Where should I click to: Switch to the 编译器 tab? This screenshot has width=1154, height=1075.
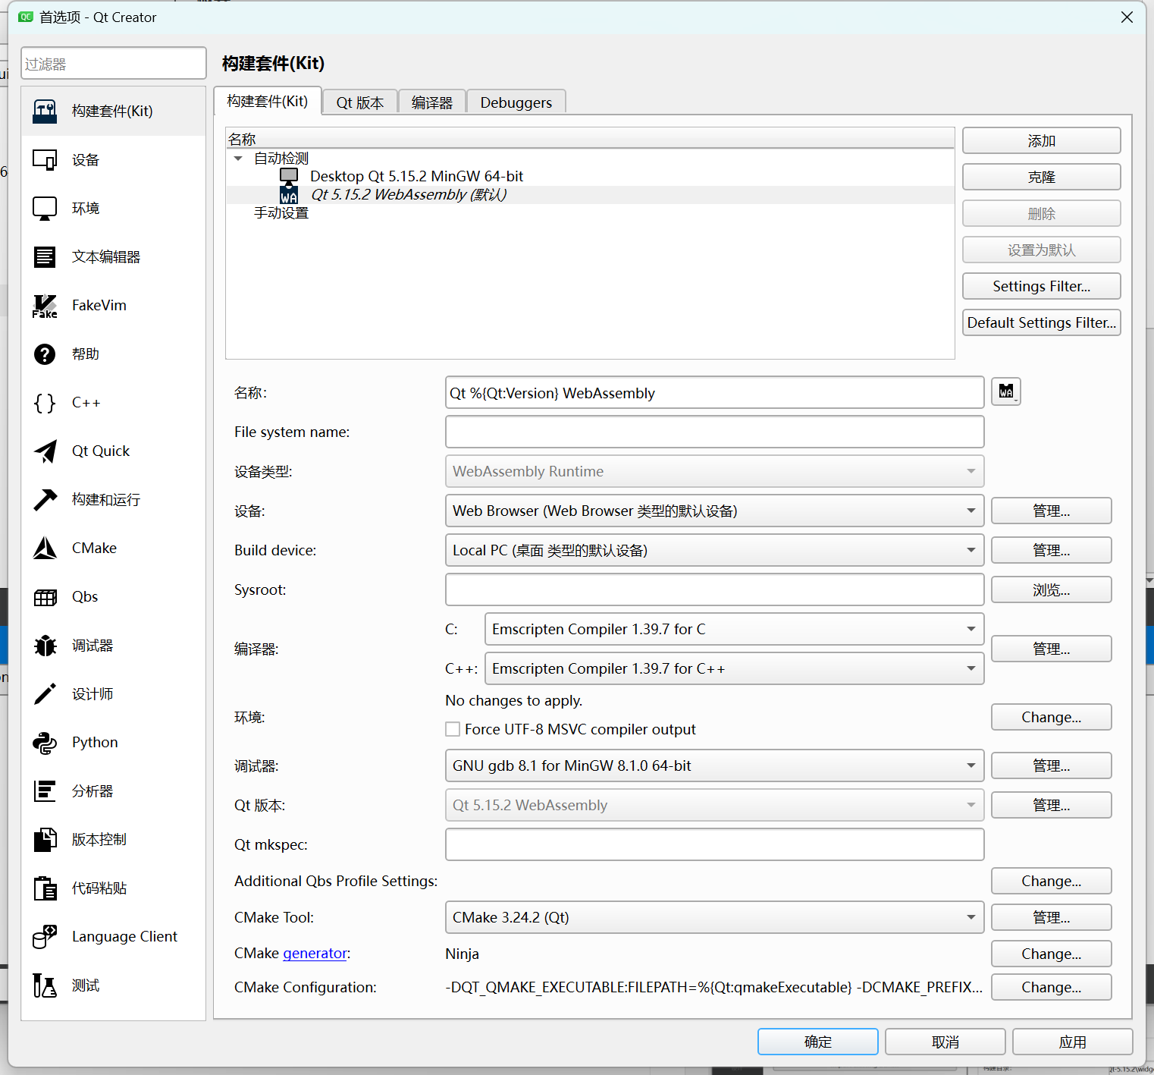[x=432, y=102]
